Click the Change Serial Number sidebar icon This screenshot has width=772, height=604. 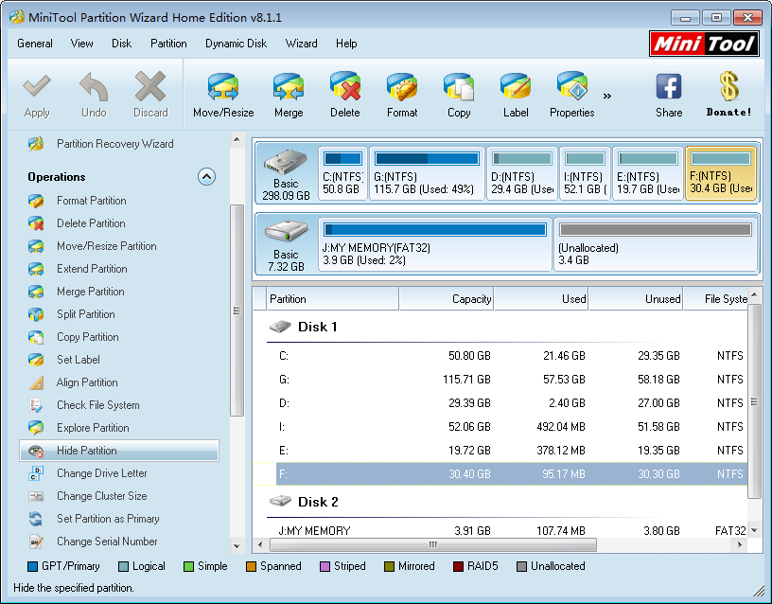(36, 542)
